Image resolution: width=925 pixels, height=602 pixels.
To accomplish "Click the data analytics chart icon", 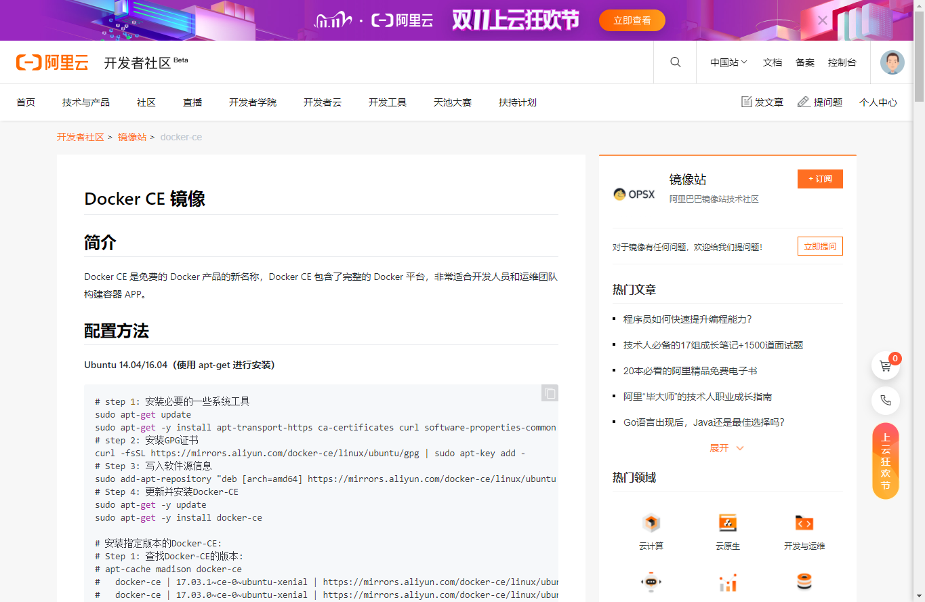I will 728,582.
